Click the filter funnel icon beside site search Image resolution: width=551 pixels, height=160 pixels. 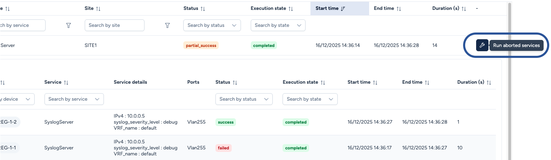click(x=167, y=25)
